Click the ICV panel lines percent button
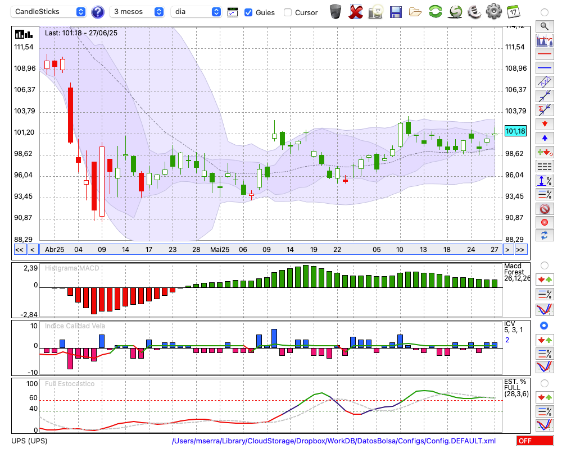 [x=545, y=354]
